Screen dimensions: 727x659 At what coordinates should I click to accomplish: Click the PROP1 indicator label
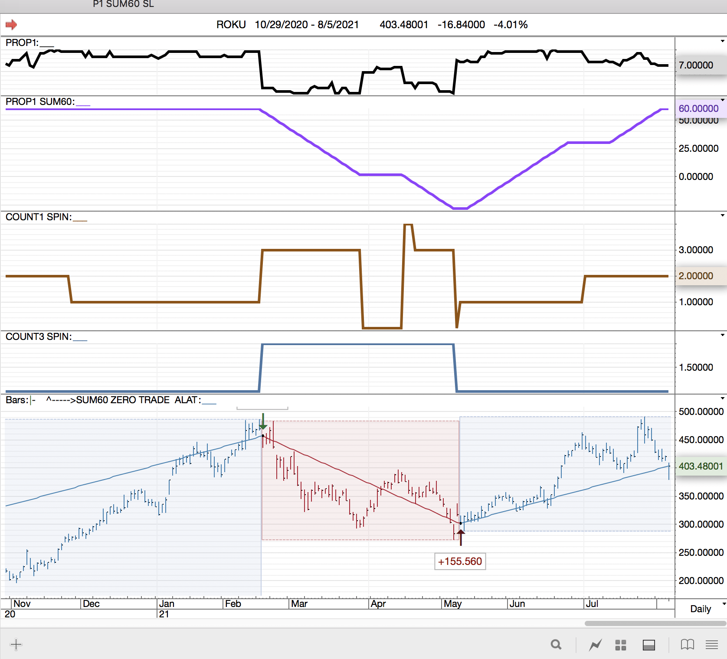[22, 42]
